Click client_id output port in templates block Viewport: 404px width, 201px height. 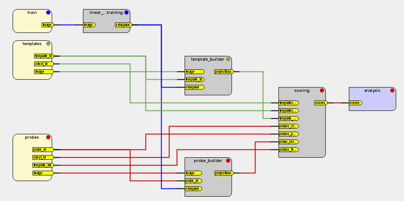pos(44,64)
